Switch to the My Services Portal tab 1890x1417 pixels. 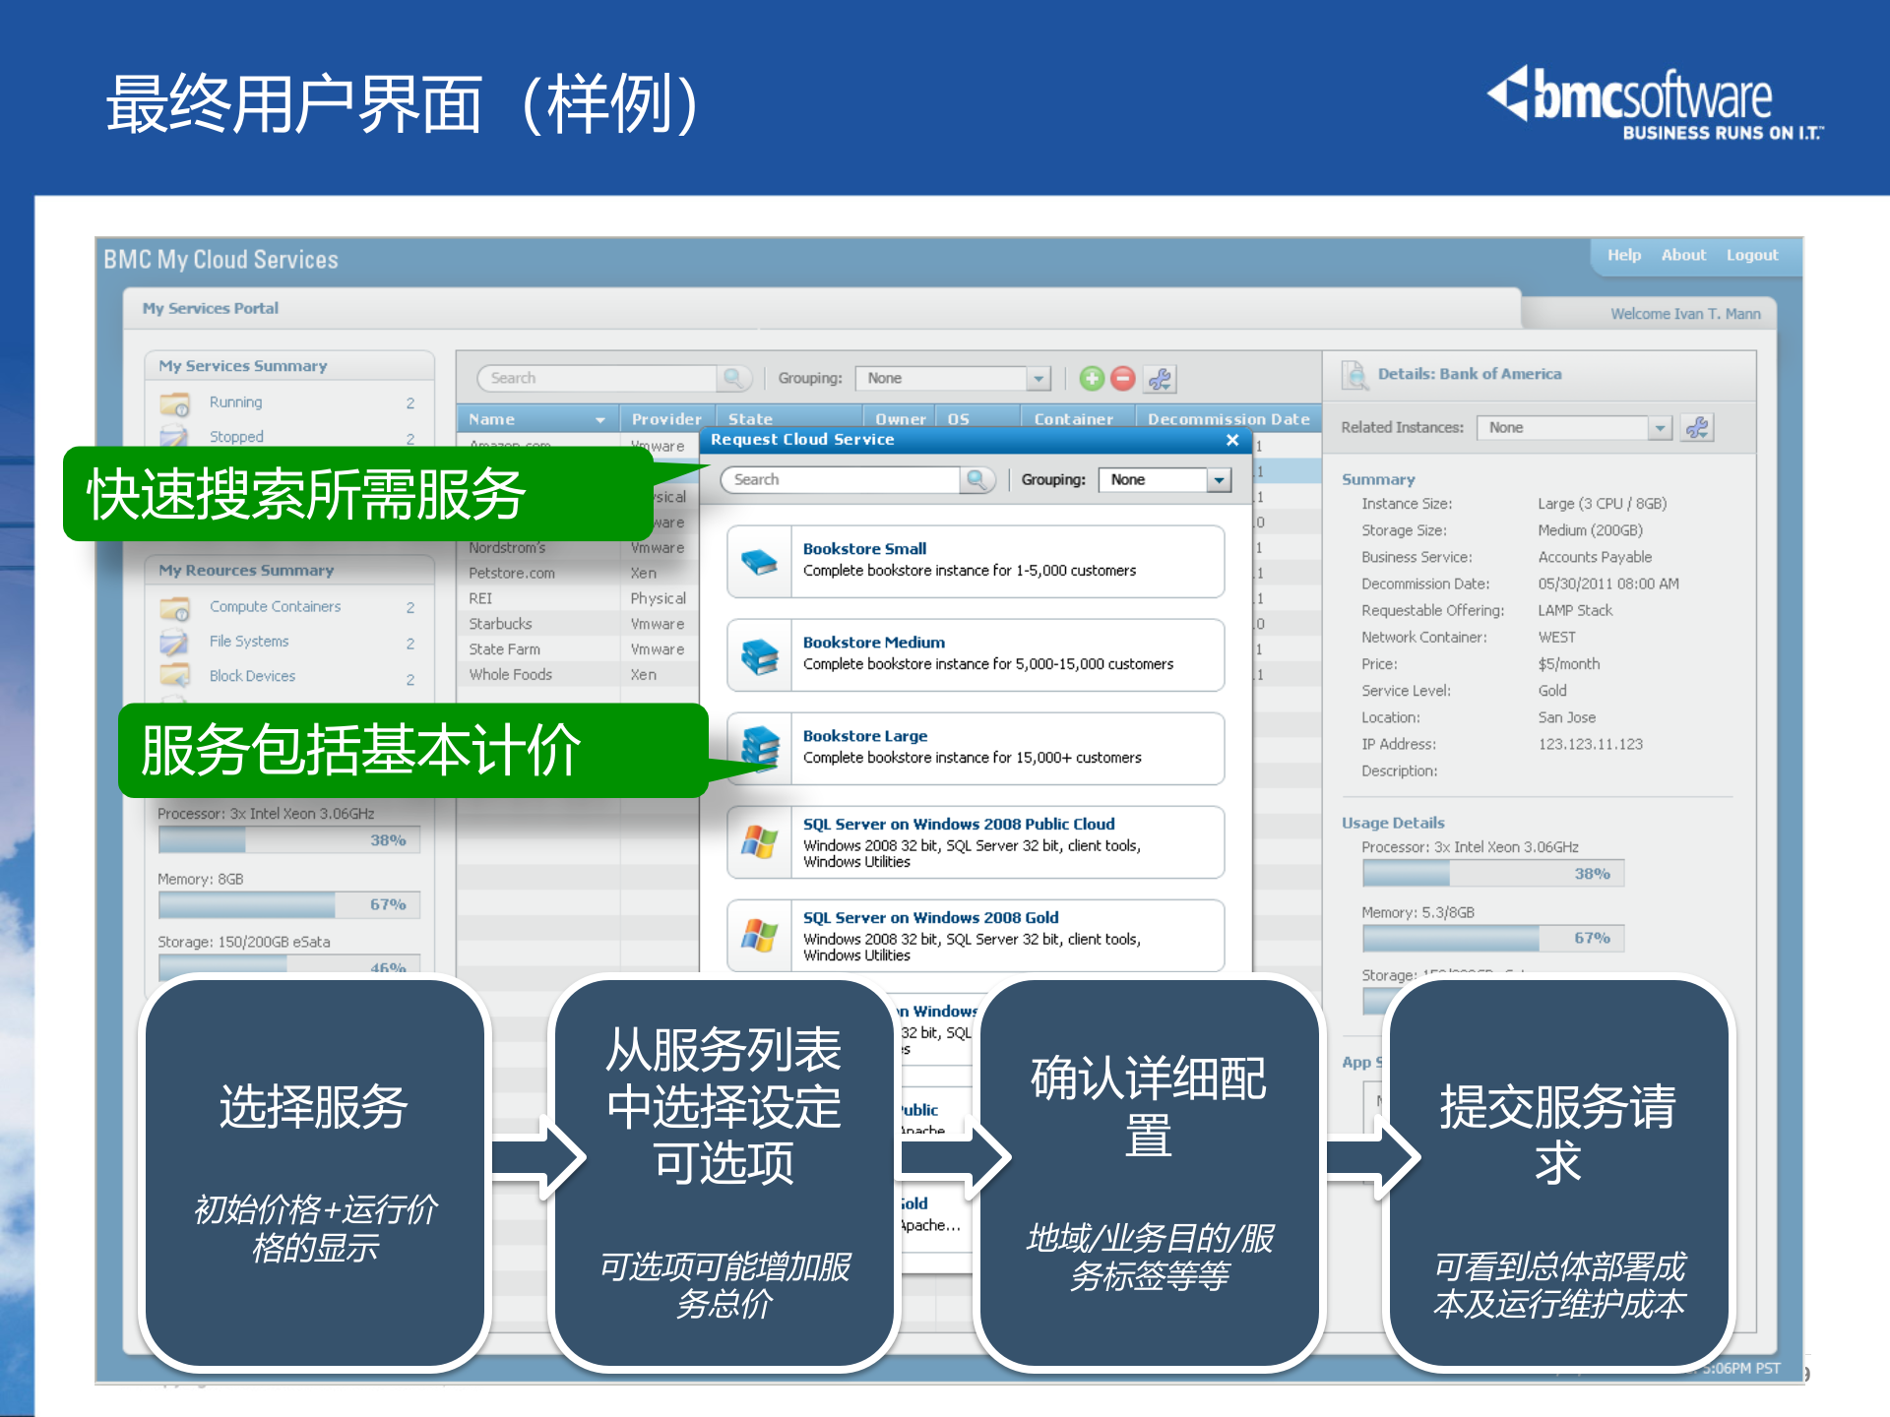click(x=211, y=308)
